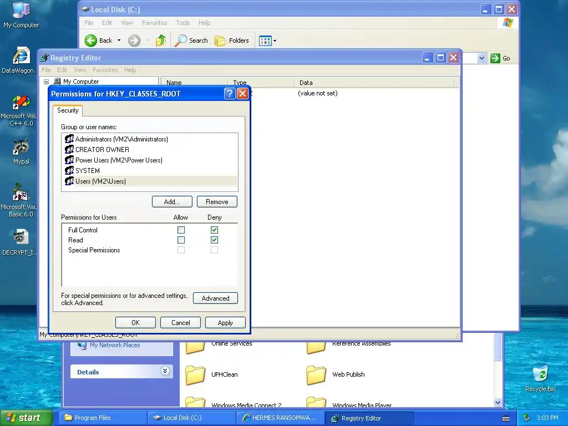Viewport: 568px width, 426px height.
Task: Click Cancel in Permissions dialog
Action: tap(180, 323)
